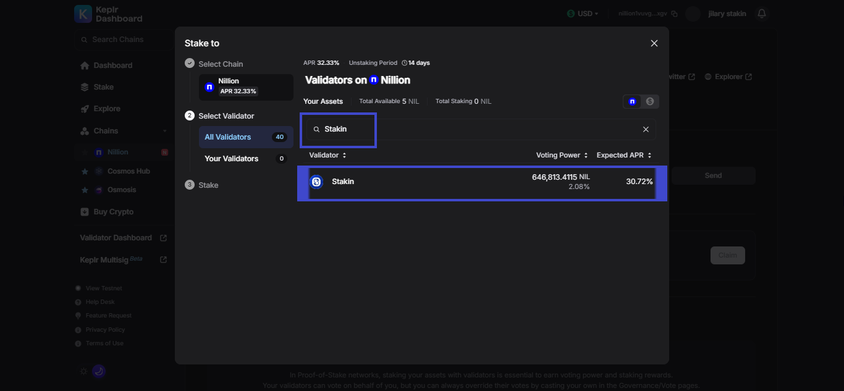Open Keplr Multisig Beta link
This screenshot has height=391, width=844.
click(x=123, y=260)
